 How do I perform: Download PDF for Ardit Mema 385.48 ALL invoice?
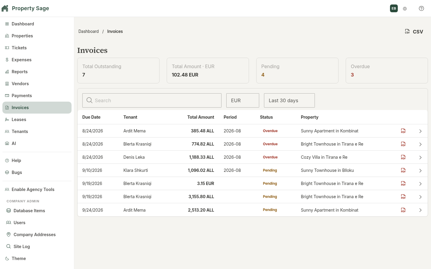403,131
